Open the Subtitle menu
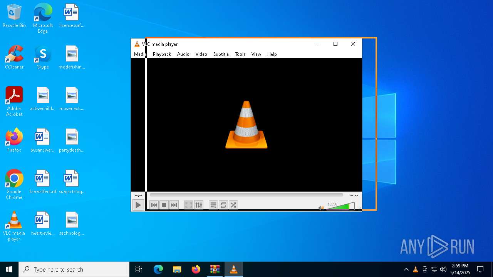This screenshot has width=493, height=277. click(221, 54)
